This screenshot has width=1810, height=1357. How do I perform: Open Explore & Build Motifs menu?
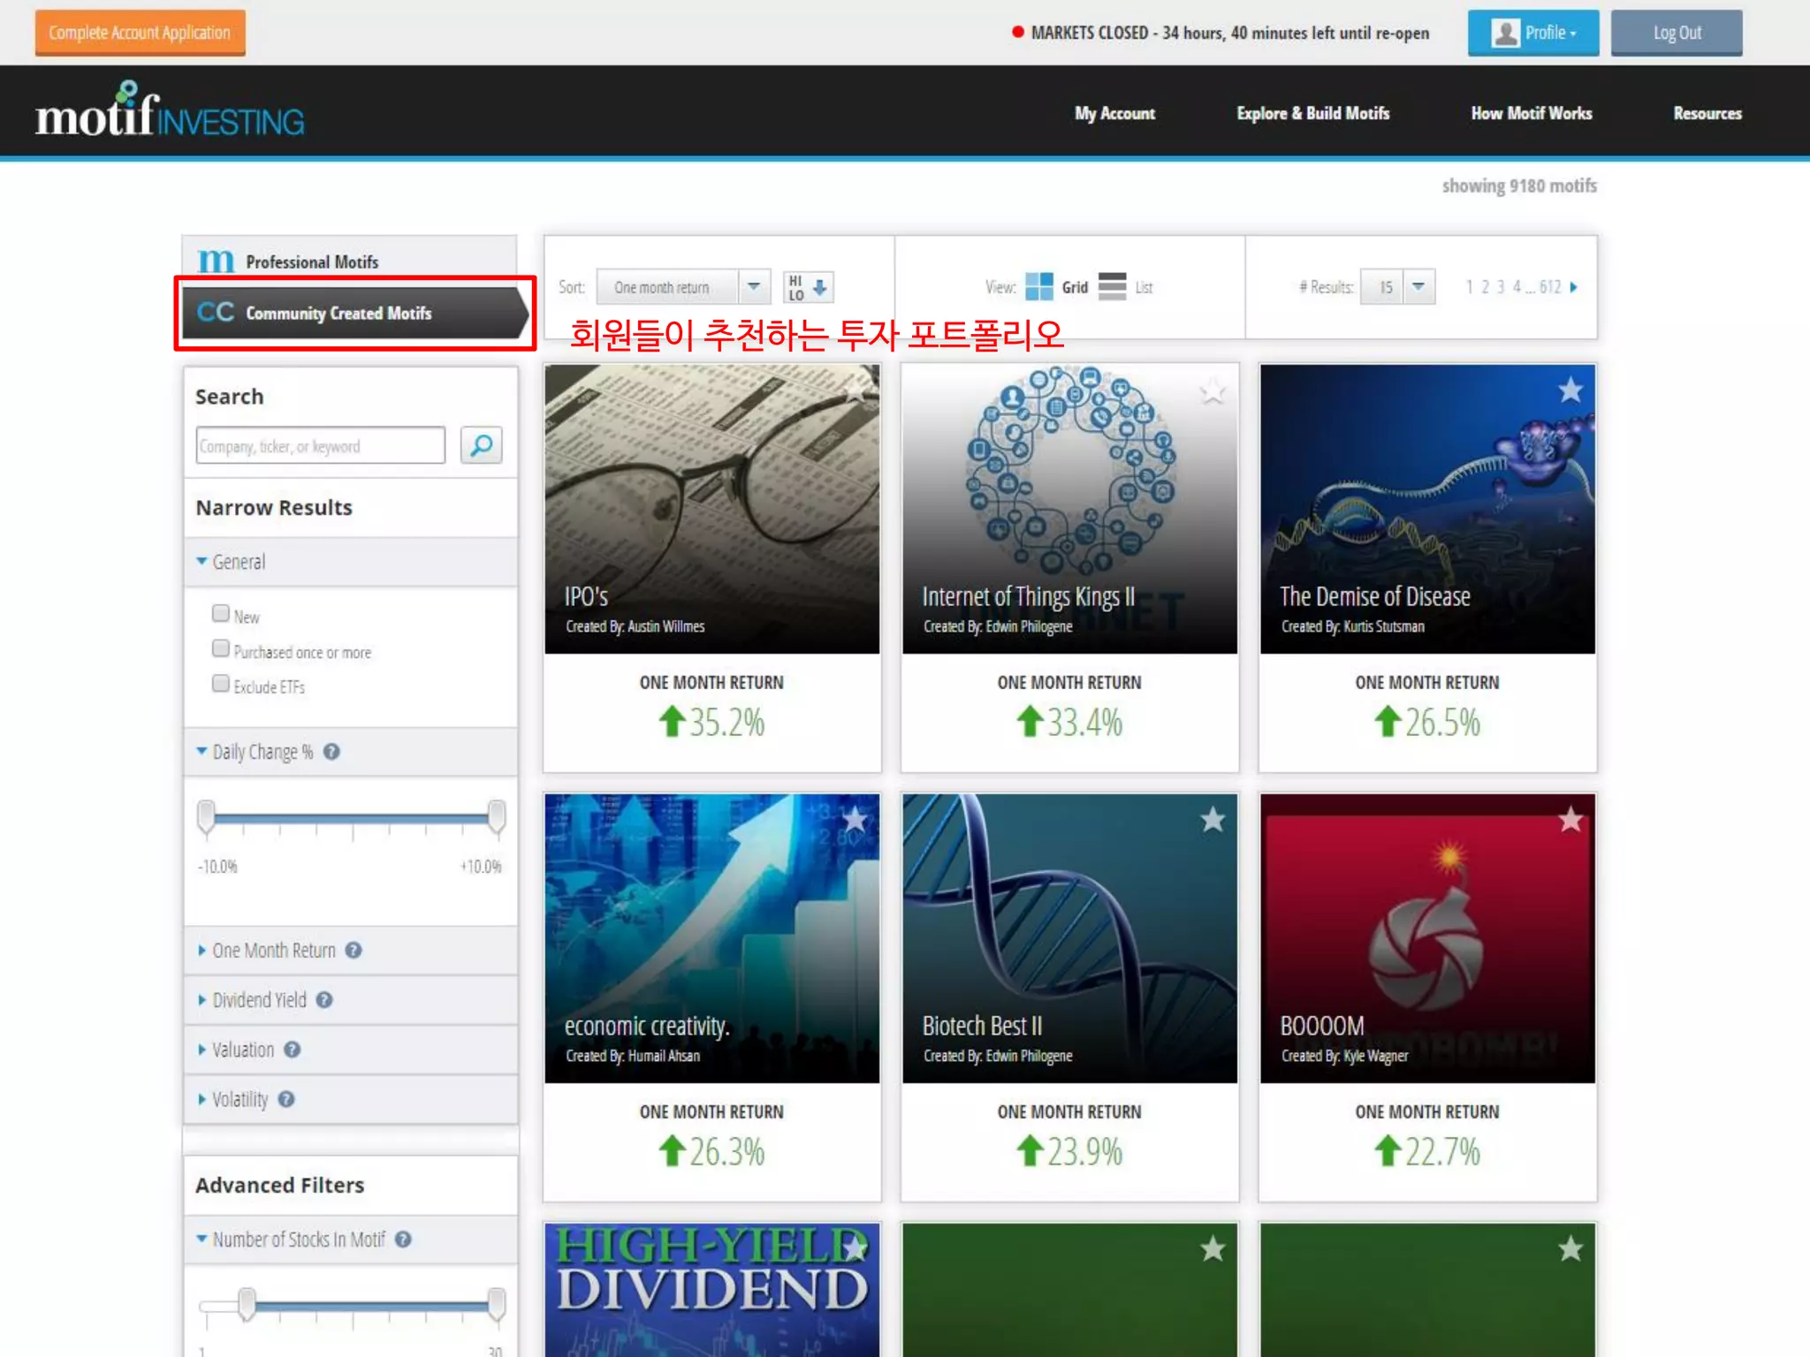pos(1312,114)
